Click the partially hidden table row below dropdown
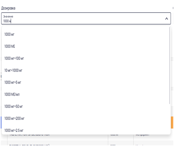174x146 pixels. (87, 135)
